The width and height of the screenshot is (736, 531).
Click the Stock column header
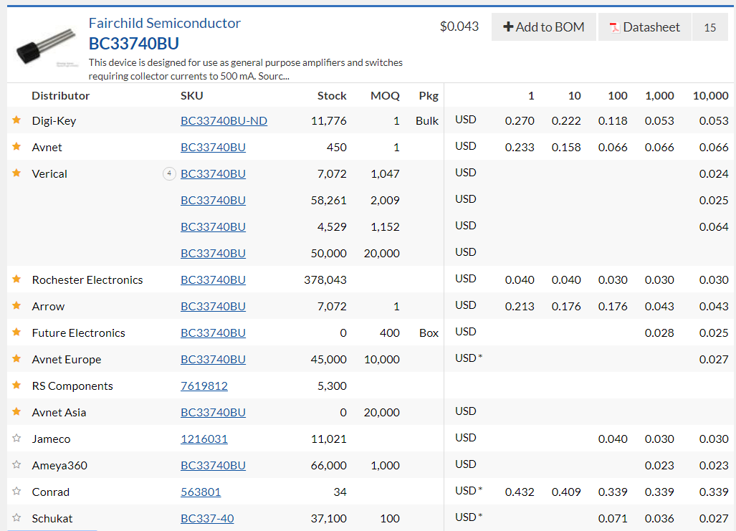tap(332, 96)
